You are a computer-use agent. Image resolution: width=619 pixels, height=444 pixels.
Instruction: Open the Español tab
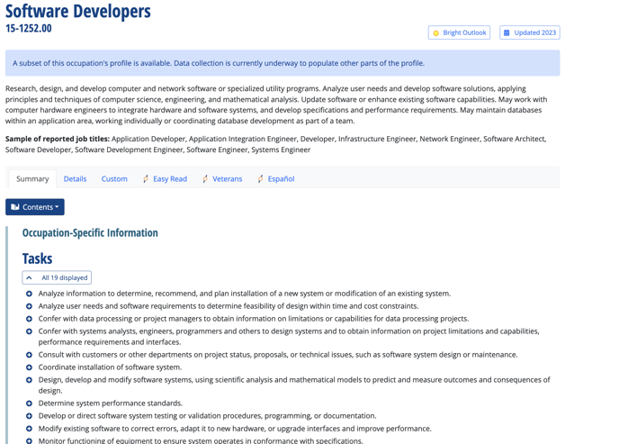coord(276,179)
